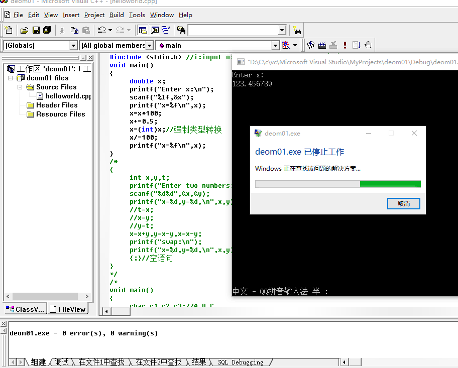
Task: Open the Find combo box dropdown arrow
Action: [x=282, y=30]
